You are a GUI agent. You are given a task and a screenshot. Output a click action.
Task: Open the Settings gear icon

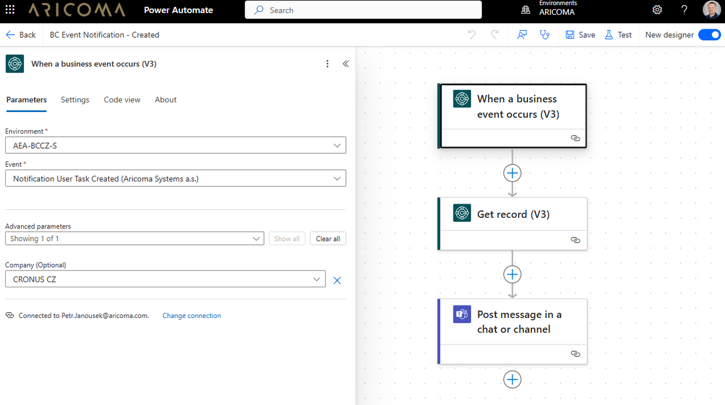pyautogui.click(x=657, y=10)
